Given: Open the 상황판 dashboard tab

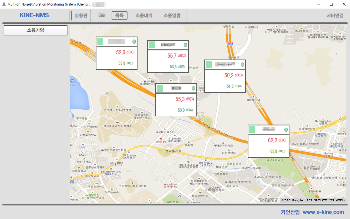Looking at the screenshot, I should (81, 16).
